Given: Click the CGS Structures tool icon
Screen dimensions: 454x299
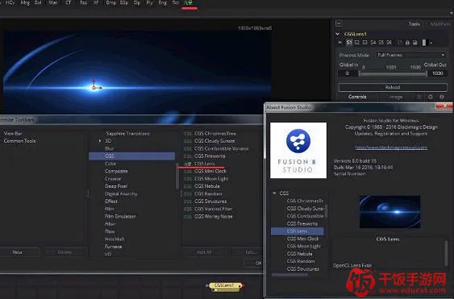Looking at the screenshot, I should 188,201.
